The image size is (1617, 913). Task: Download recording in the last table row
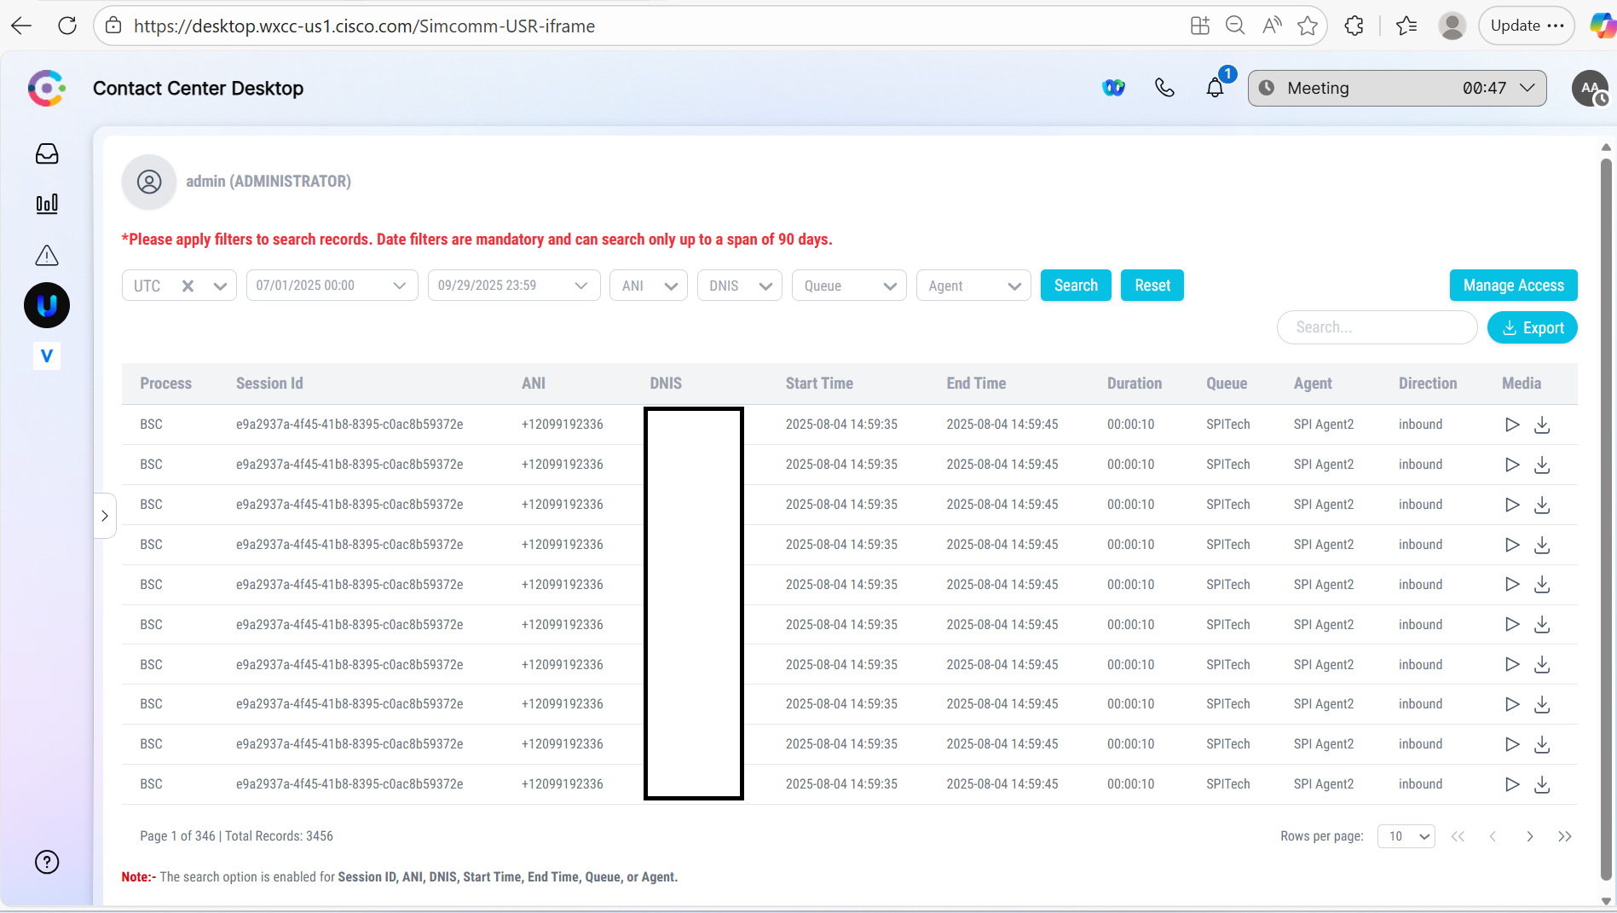coord(1542,784)
